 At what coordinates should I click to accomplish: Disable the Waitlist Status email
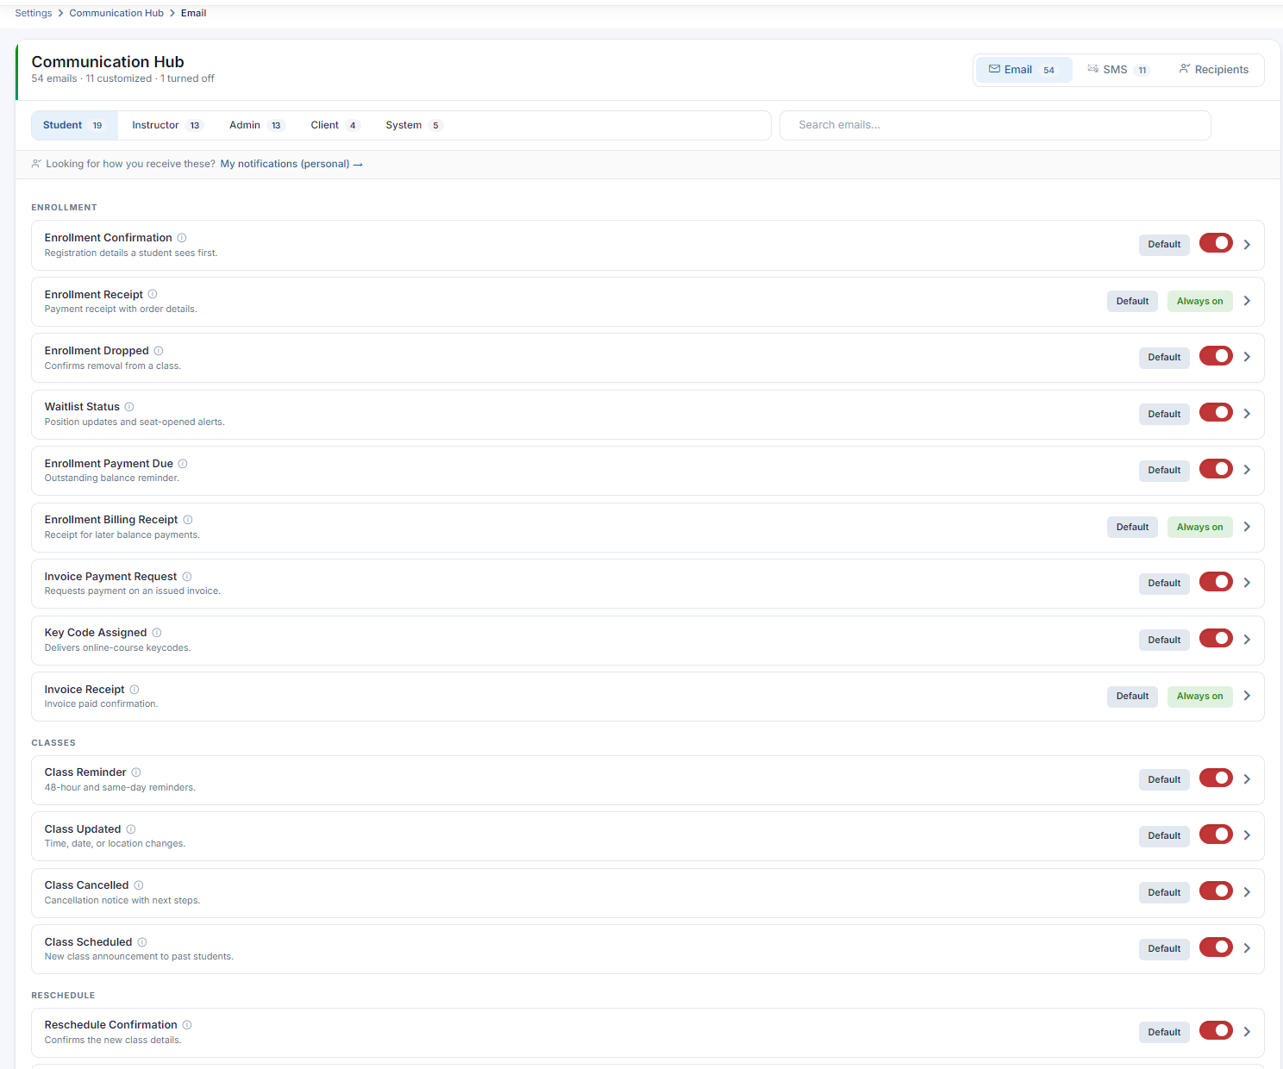pos(1216,412)
